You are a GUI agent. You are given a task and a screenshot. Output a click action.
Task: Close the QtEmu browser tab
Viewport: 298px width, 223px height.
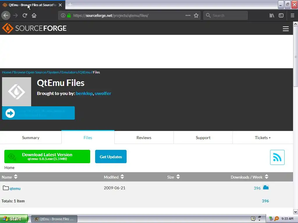tap(60, 5)
